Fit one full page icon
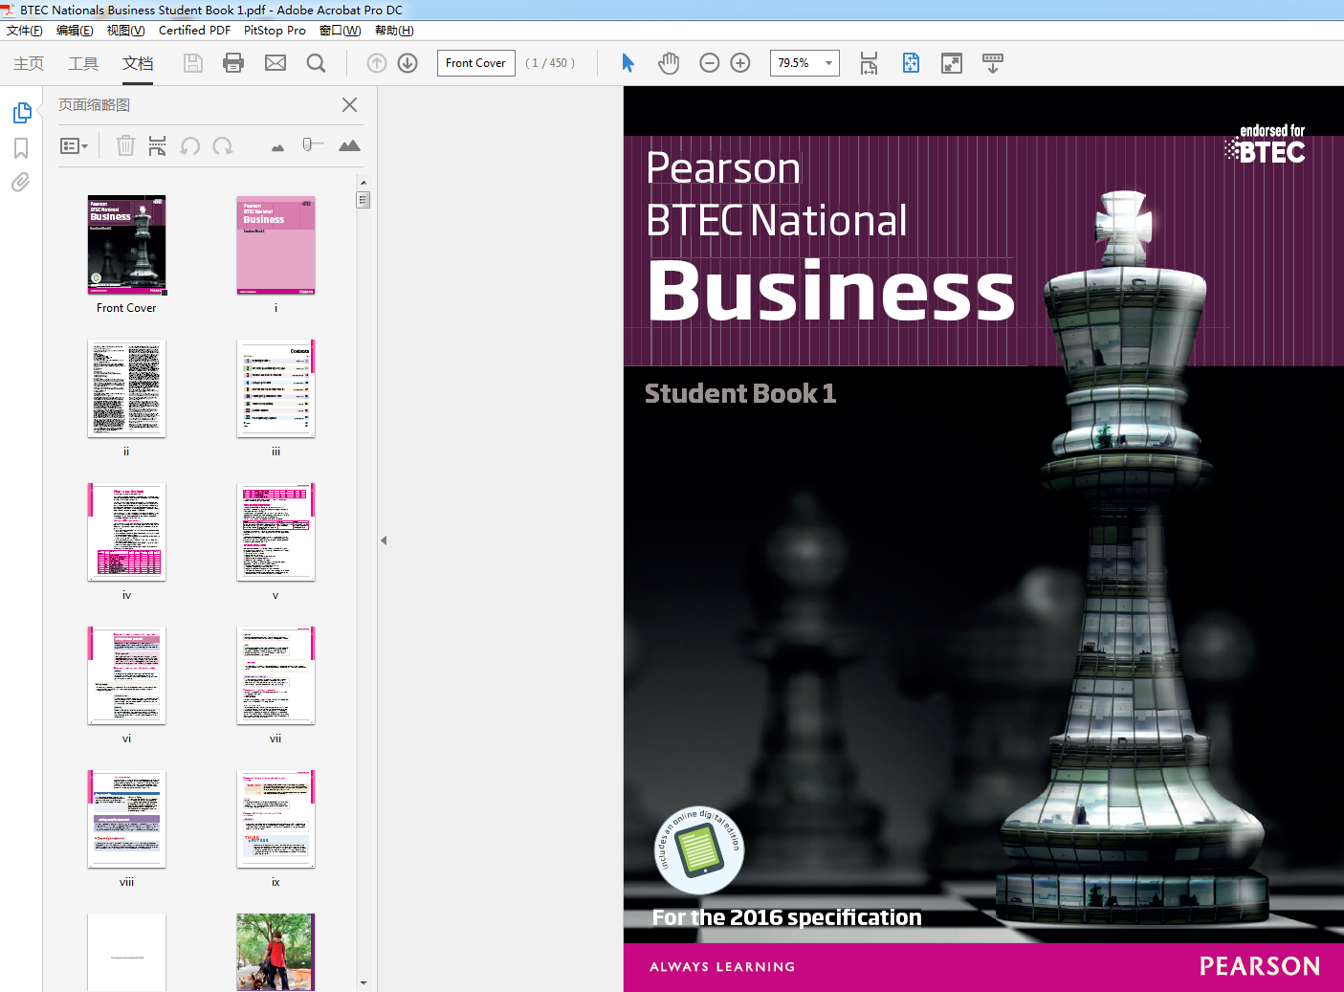 (x=911, y=63)
